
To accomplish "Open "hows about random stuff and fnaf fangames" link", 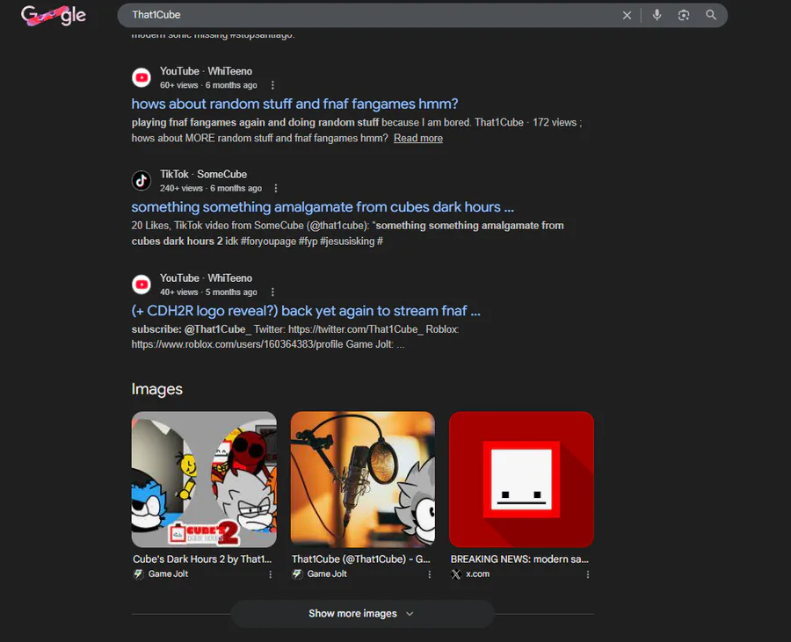I will [x=294, y=104].
